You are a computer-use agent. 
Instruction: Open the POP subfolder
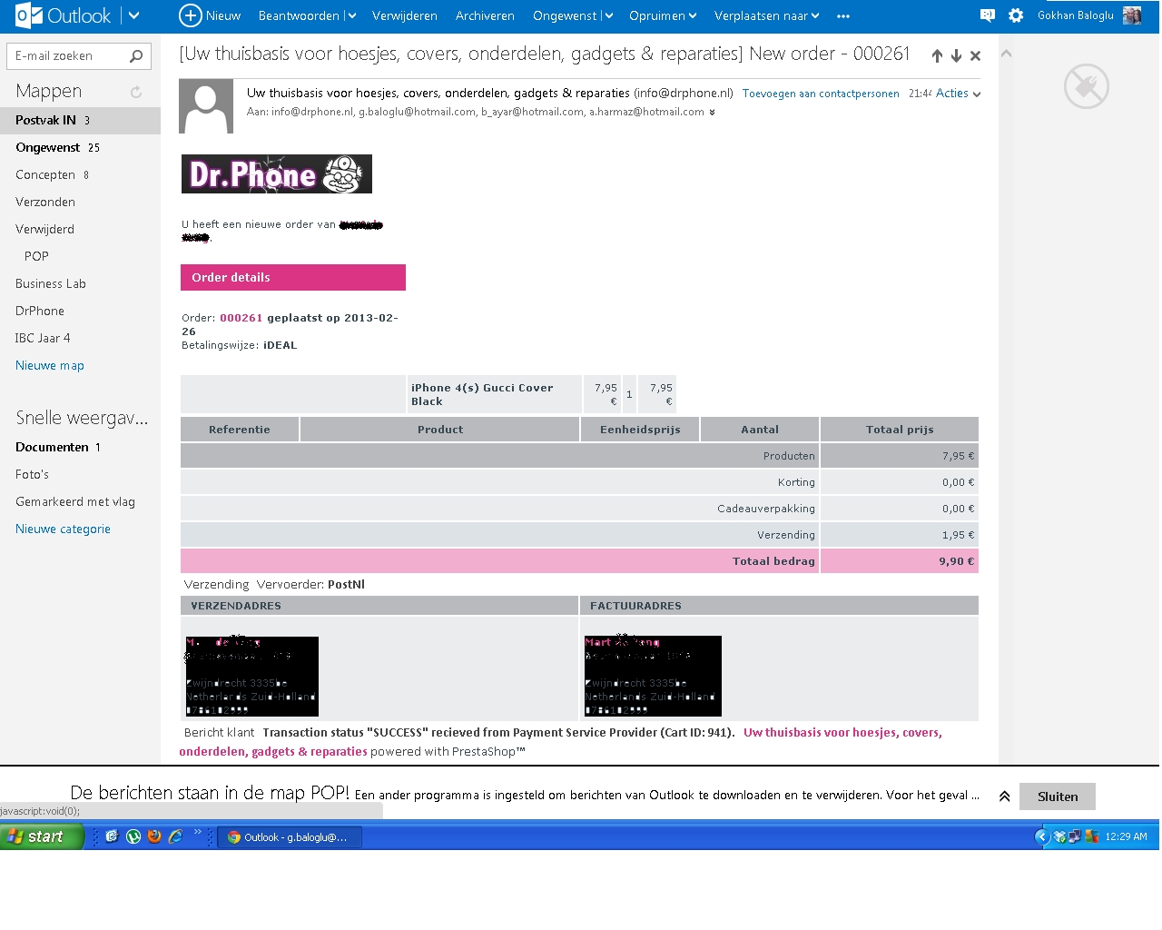click(x=80, y=256)
